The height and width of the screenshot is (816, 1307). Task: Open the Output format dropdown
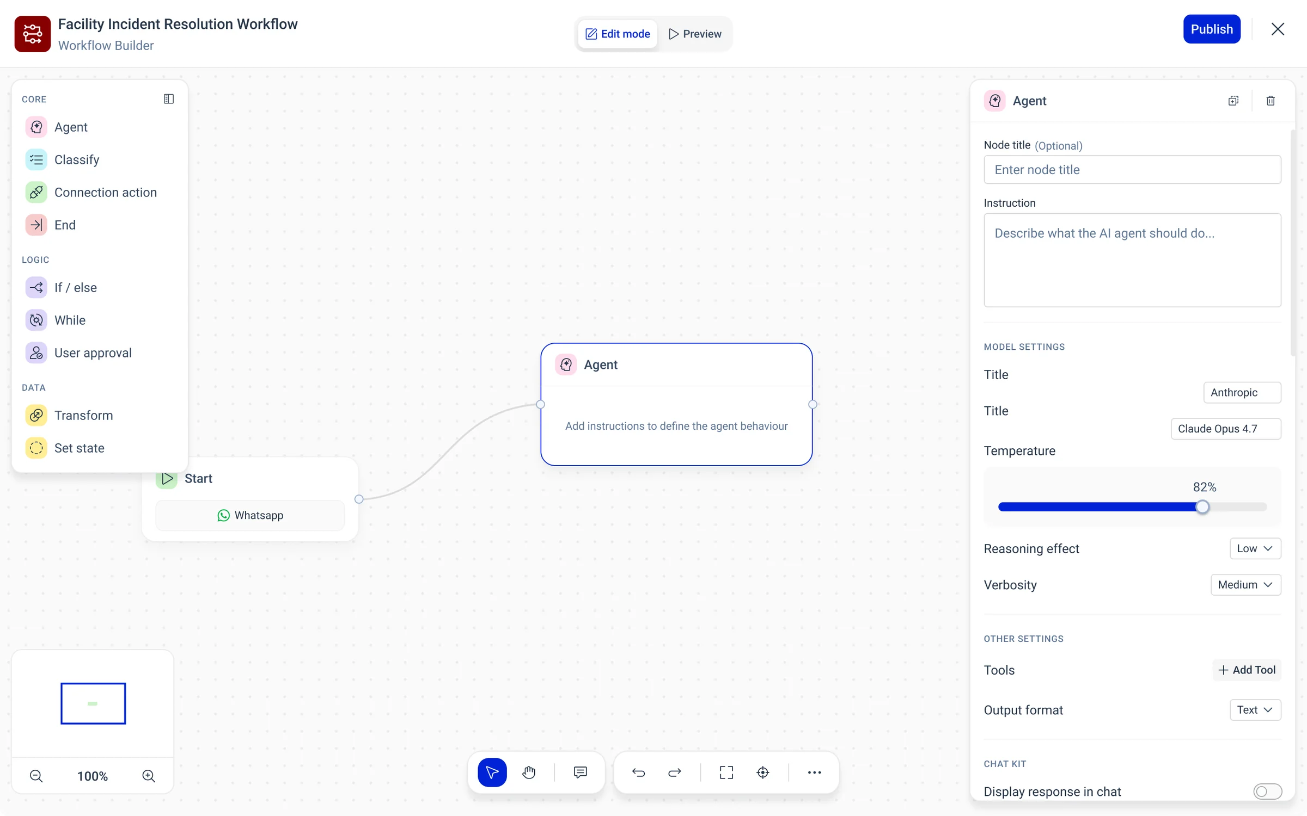point(1255,710)
